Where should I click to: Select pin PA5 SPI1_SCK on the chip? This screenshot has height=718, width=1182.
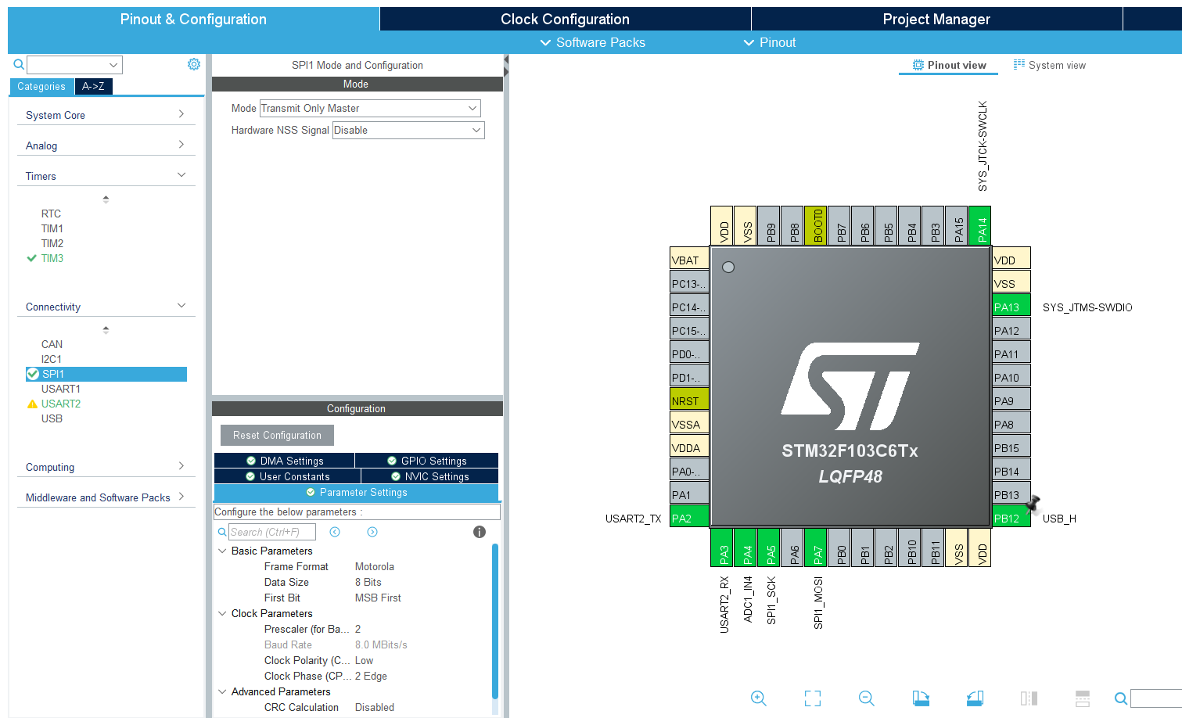pos(769,548)
